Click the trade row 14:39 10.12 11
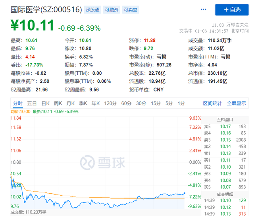 click(x=225, y=207)
